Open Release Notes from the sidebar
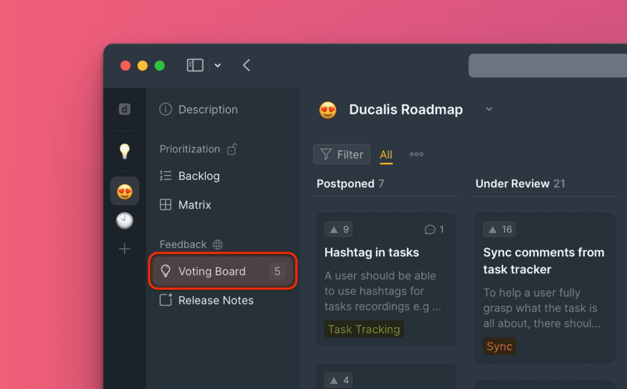This screenshot has height=389, width=627. [x=216, y=300]
